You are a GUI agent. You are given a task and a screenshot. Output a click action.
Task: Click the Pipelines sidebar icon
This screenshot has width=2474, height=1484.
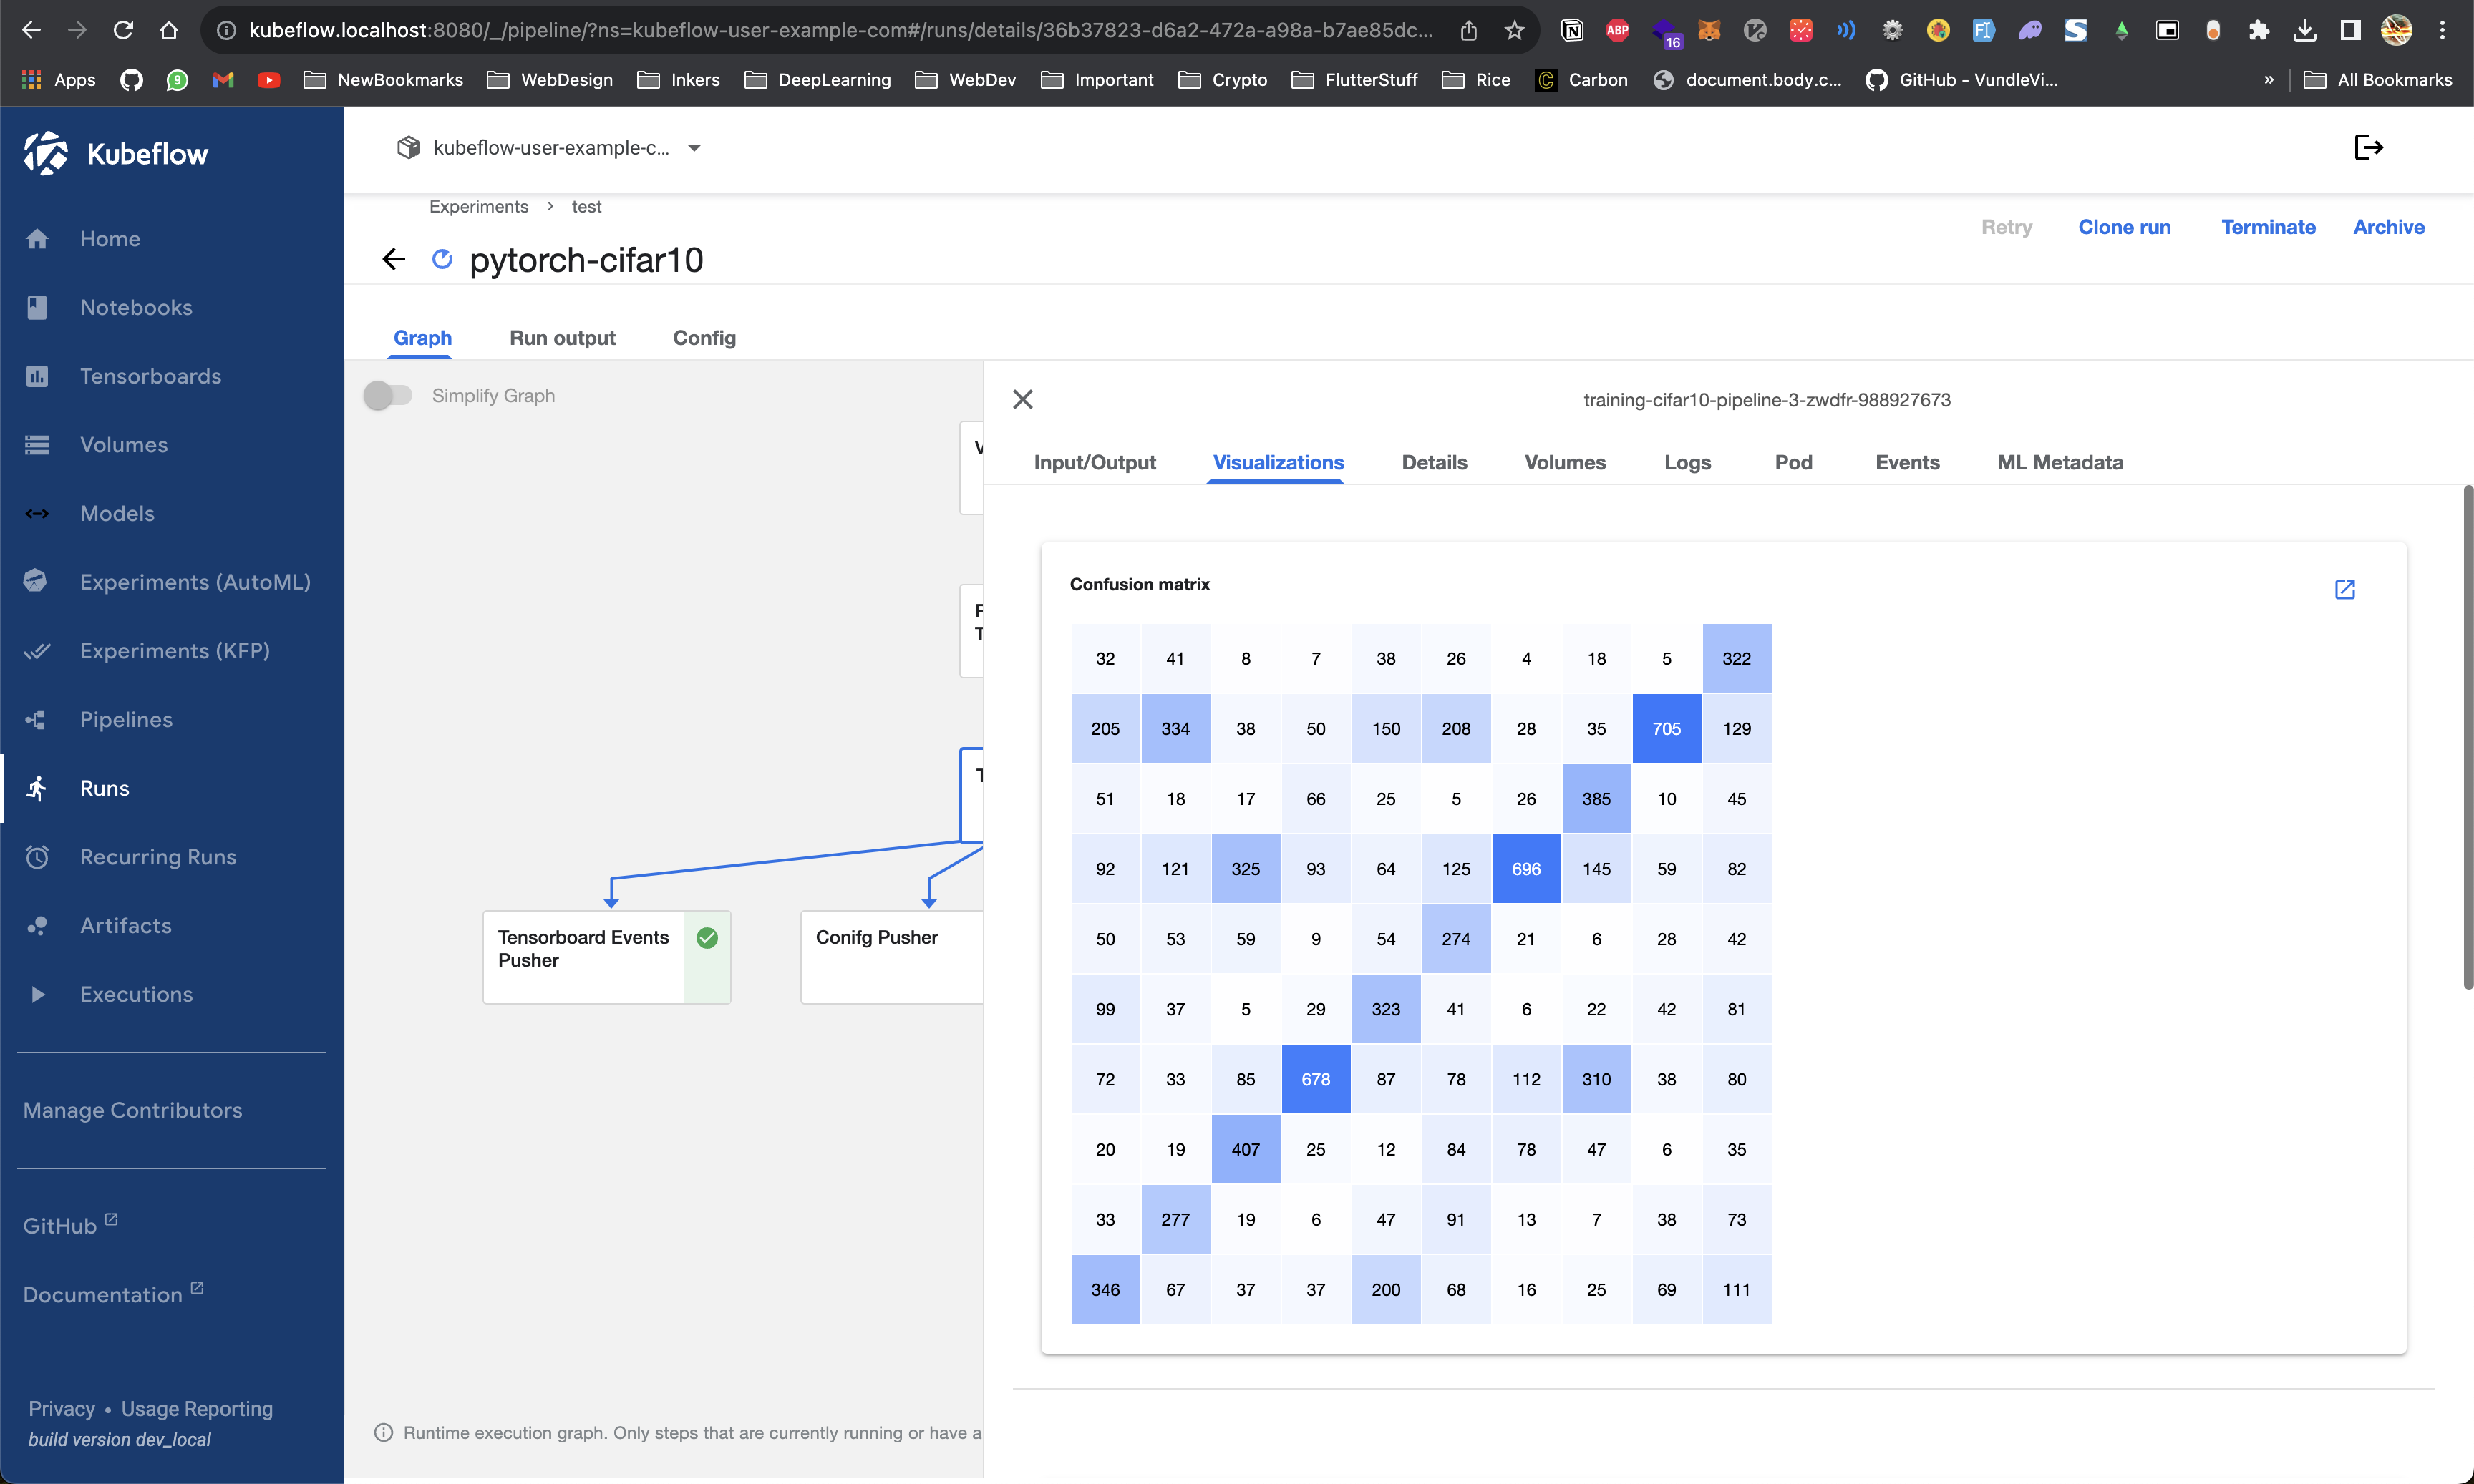pyautogui.click(x=37, y=720)
